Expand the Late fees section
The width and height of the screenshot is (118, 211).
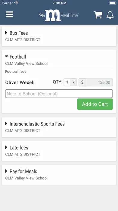[x=59, y=151]
